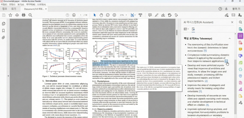The height and width of the screenshot is (118, 244).
Task: Collapse the Key Takeaways section
Action: tap(230, 38)
